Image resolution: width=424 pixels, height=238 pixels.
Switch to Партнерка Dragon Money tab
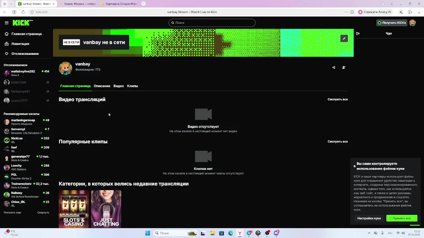tap(119, 4)
